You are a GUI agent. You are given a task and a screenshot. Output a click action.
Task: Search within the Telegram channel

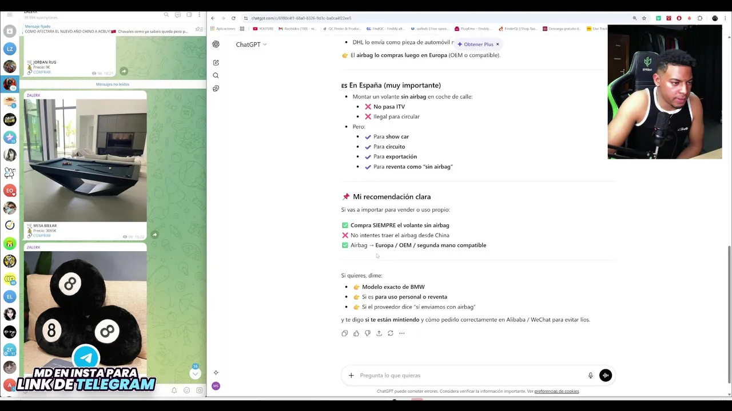click(x=166, y=14)
